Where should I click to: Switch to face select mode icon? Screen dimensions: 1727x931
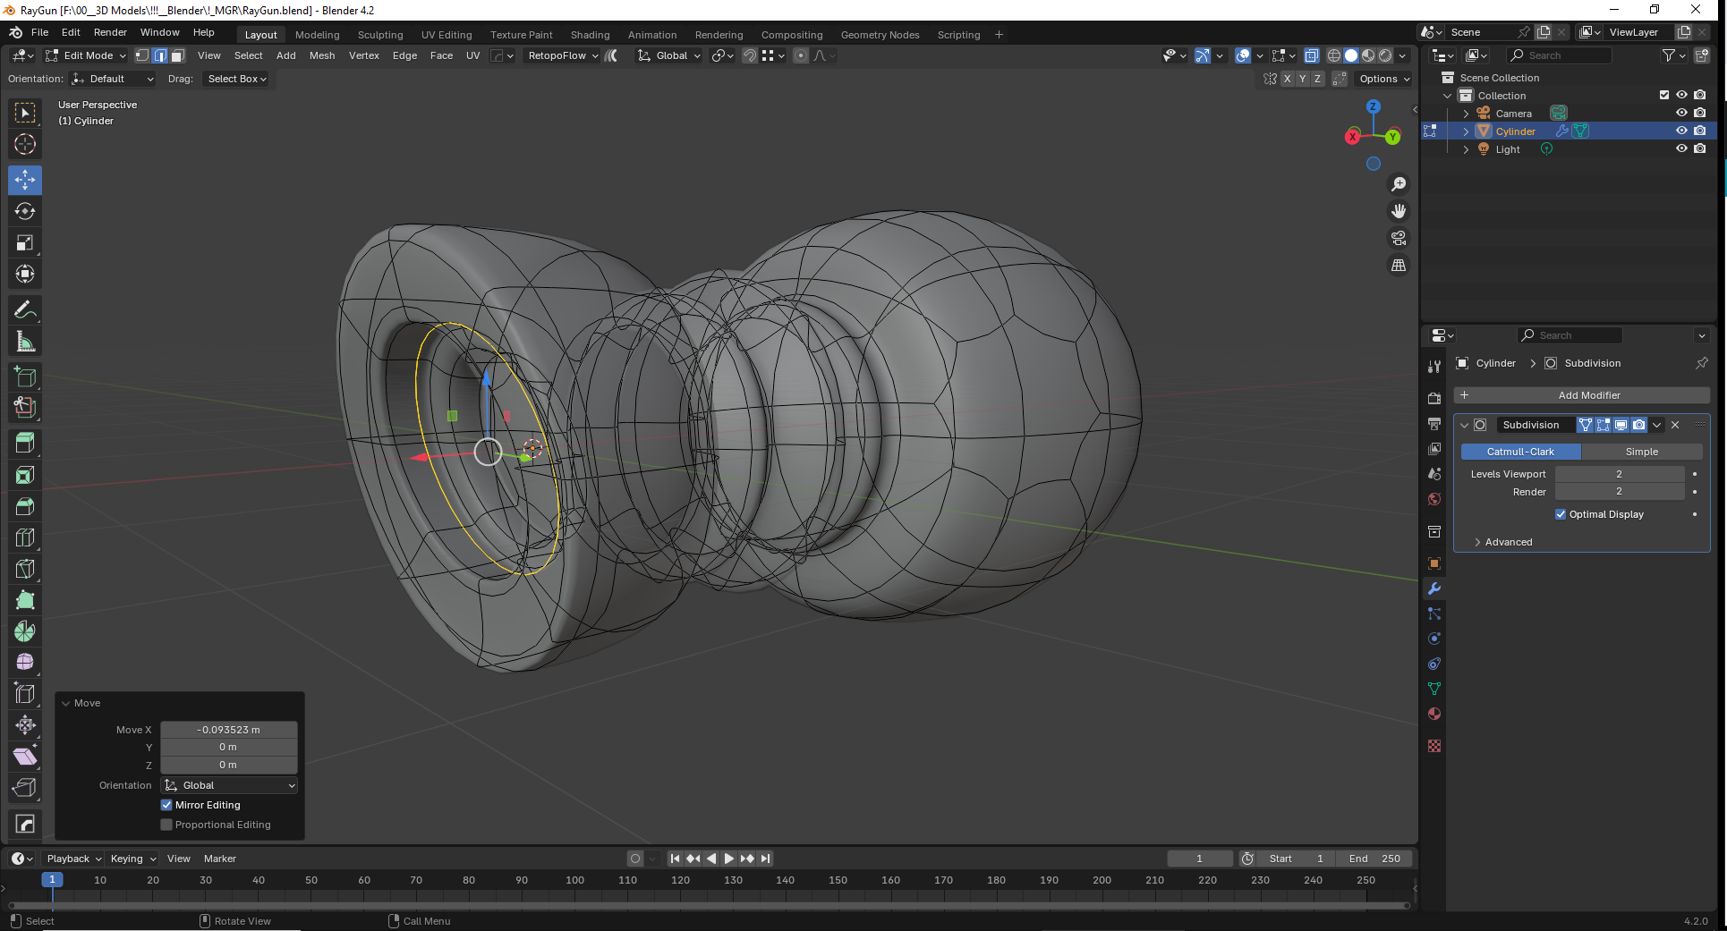coord(178,55)
